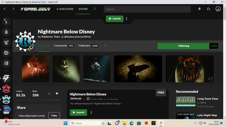The image size is (226, 127).
Task: Click the 92.1k views count
Action: [21, 95]
